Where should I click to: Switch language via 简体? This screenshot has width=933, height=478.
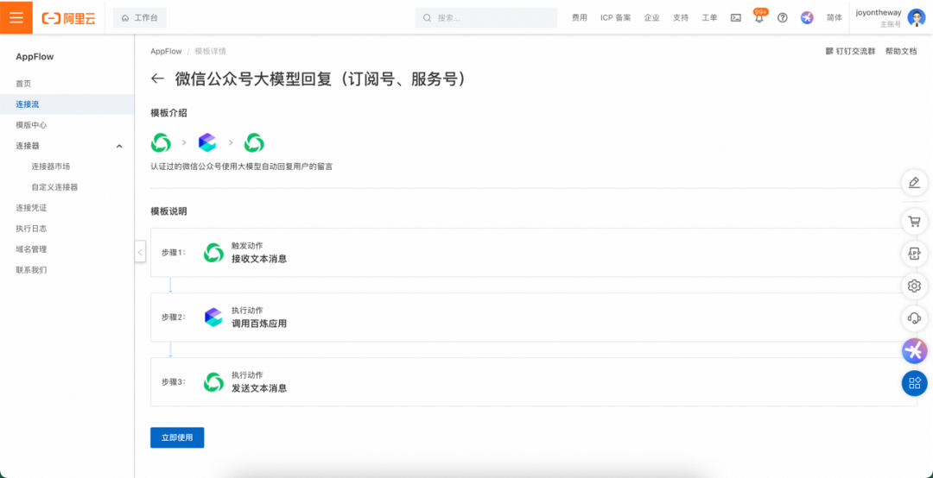[x=835, y=18]
